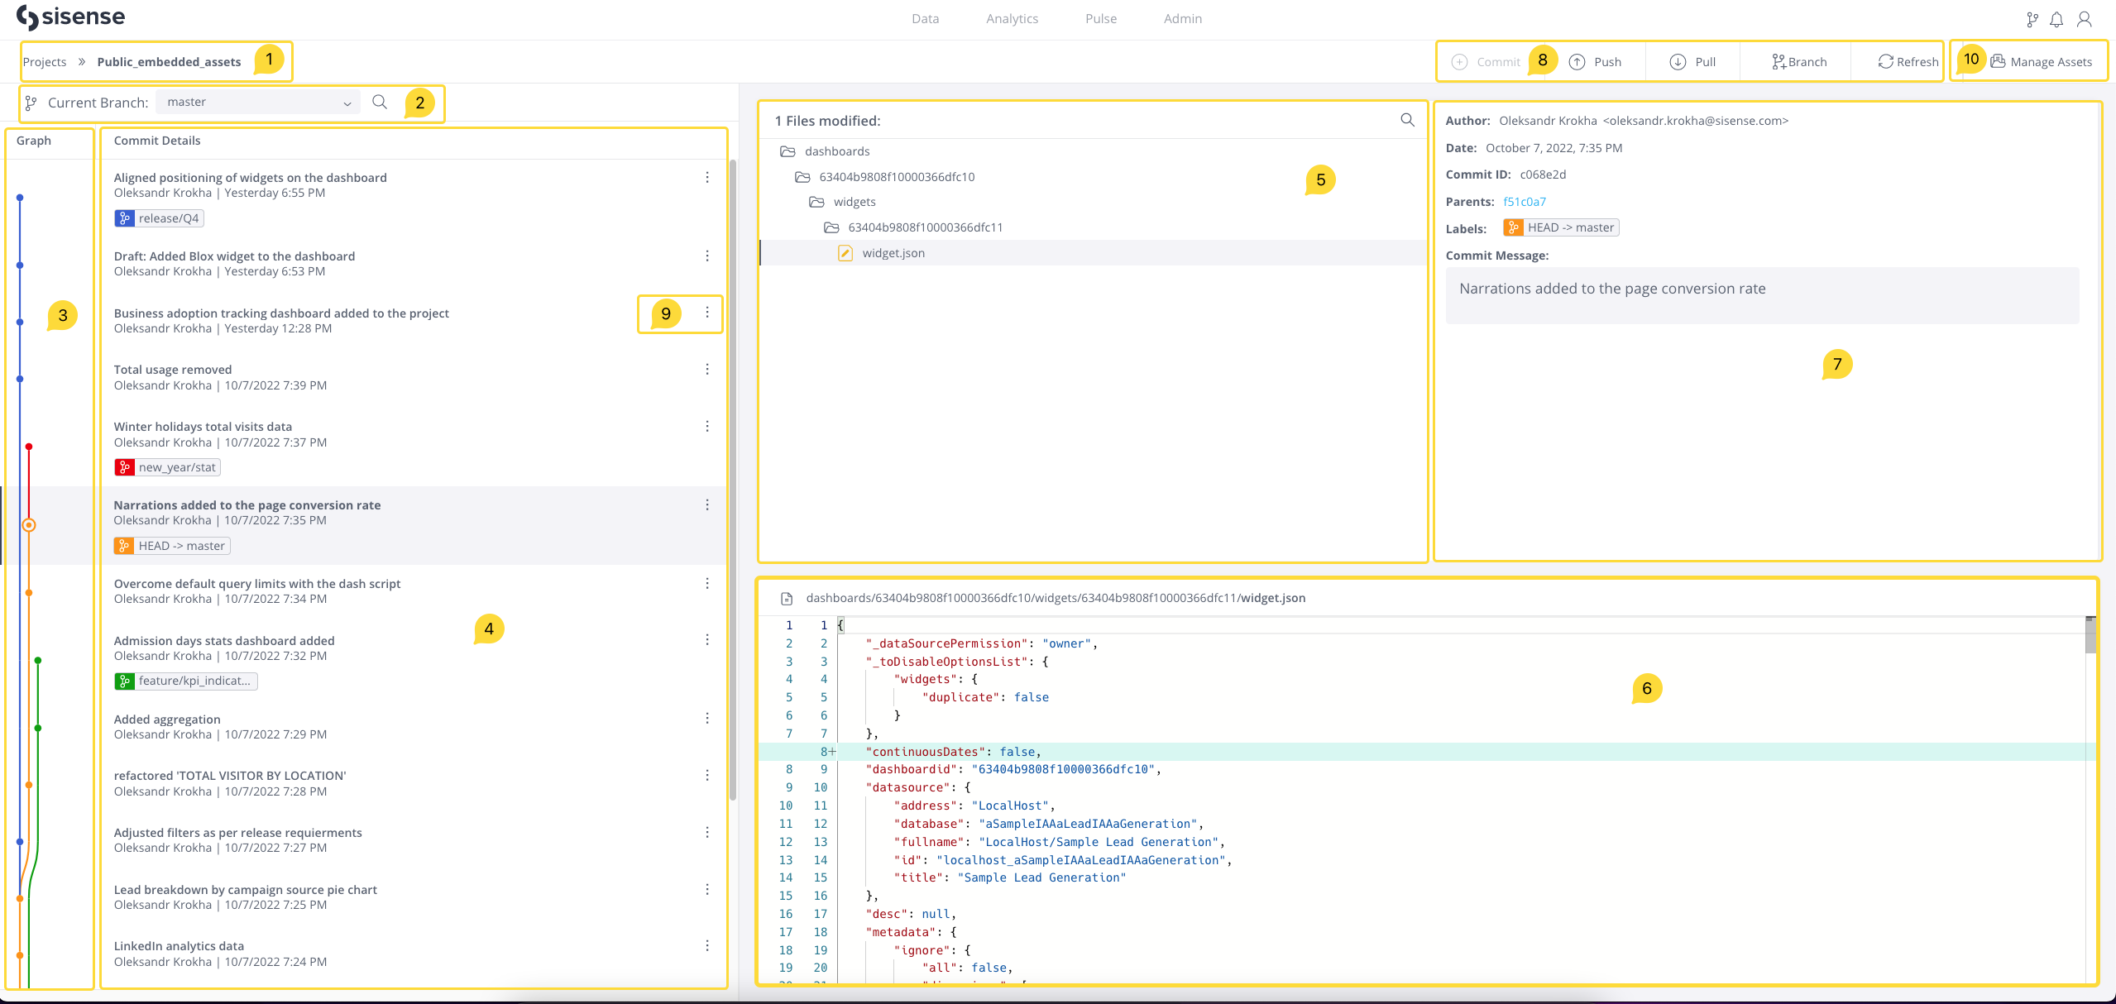Click the commit list vertical scrollbar
This screenshot has width=2116, height=1004.
(733, 480)
